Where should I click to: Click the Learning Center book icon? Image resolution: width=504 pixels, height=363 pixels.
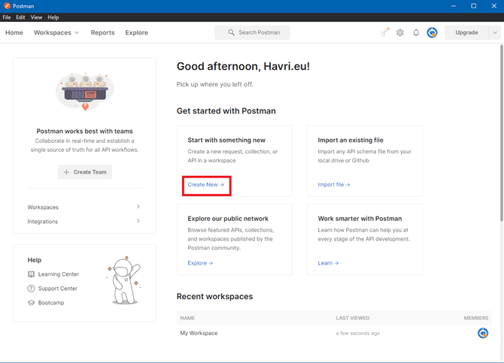31,274
